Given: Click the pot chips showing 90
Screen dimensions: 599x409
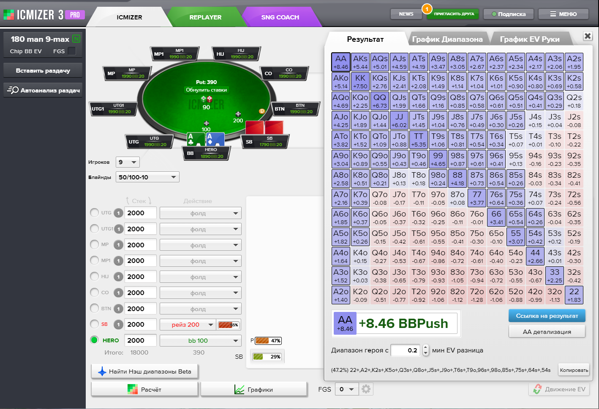Looking at the screenshot, I should (206, 99).
